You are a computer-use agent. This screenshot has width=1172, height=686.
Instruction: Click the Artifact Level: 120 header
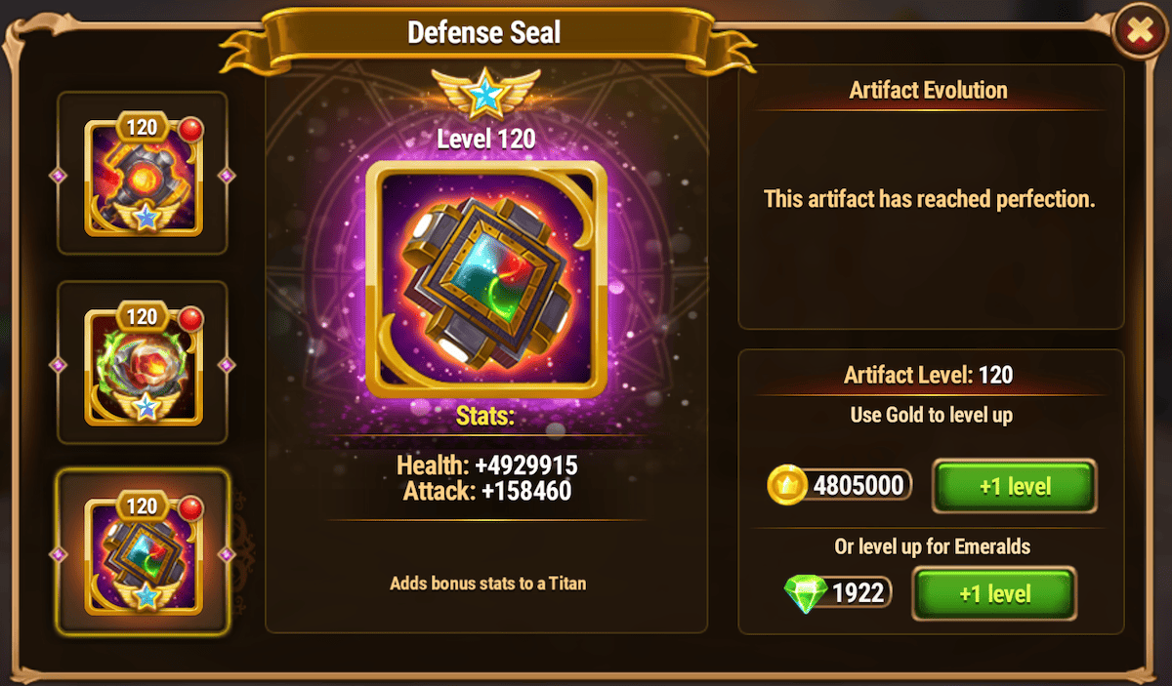click(928, 375)
